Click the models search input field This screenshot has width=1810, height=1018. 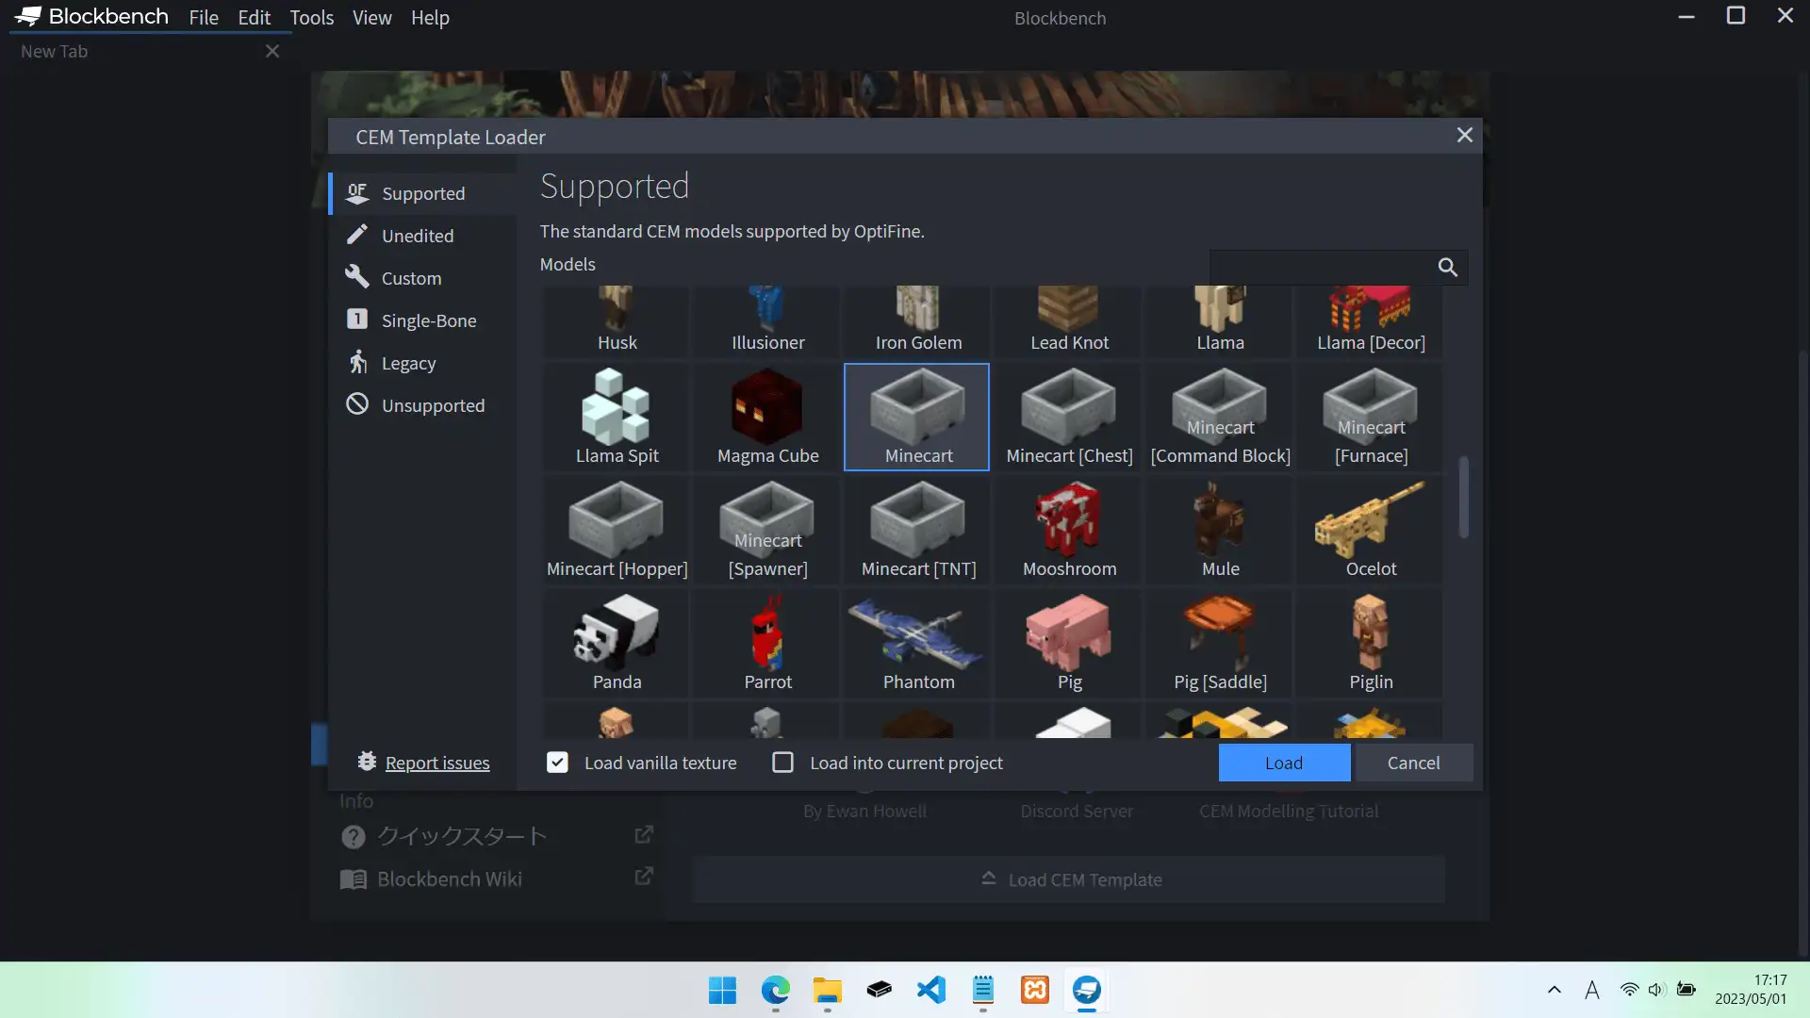coord(1320,268)
